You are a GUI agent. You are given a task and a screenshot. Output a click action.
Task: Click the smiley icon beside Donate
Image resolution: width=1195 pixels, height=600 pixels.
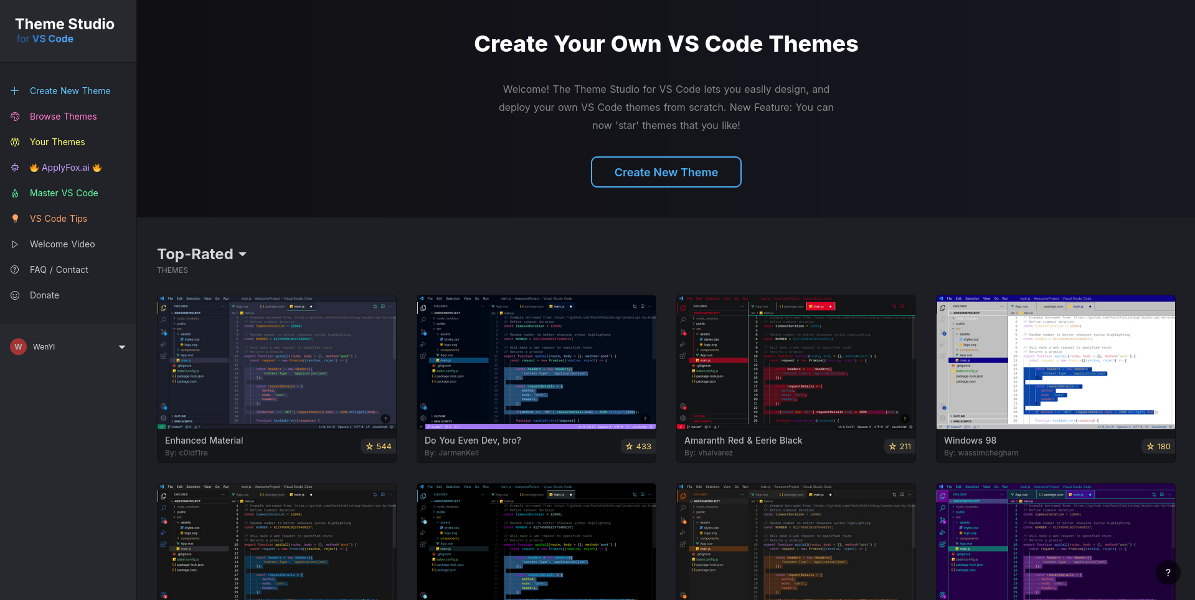point(15,295)
